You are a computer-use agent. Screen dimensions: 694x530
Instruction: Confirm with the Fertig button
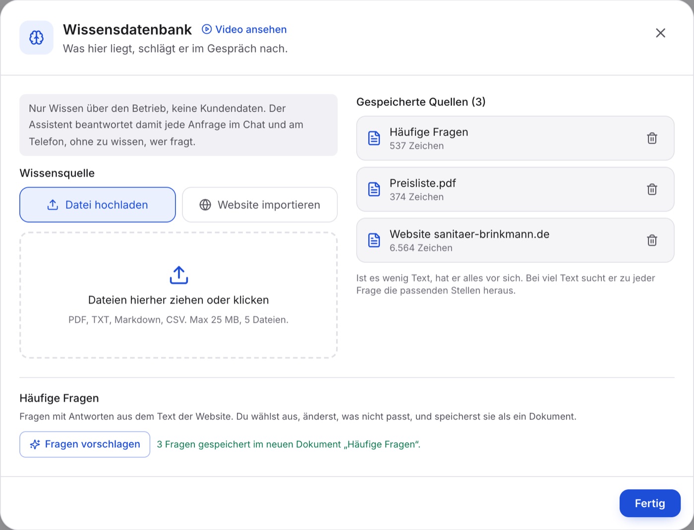[650, 503]
